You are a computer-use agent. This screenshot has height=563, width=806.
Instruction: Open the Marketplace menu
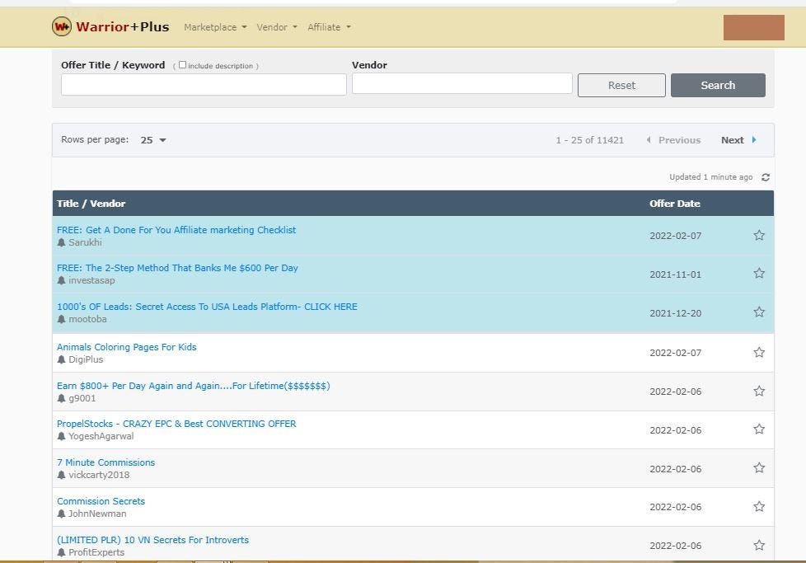(215, 27)
